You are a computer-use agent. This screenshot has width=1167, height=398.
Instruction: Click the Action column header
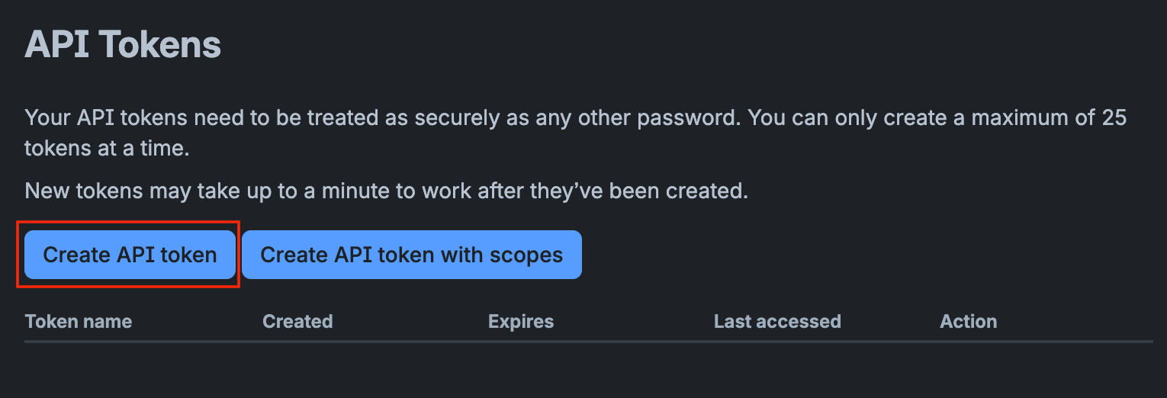(969, 321)
